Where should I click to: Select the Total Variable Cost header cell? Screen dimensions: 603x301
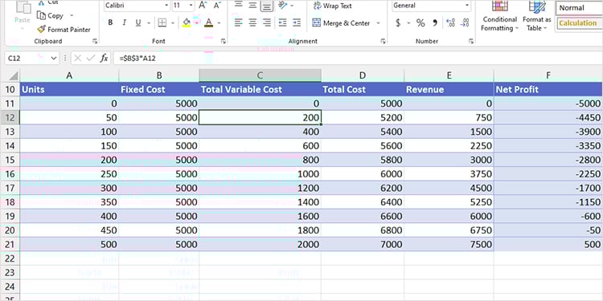[260, 89]
